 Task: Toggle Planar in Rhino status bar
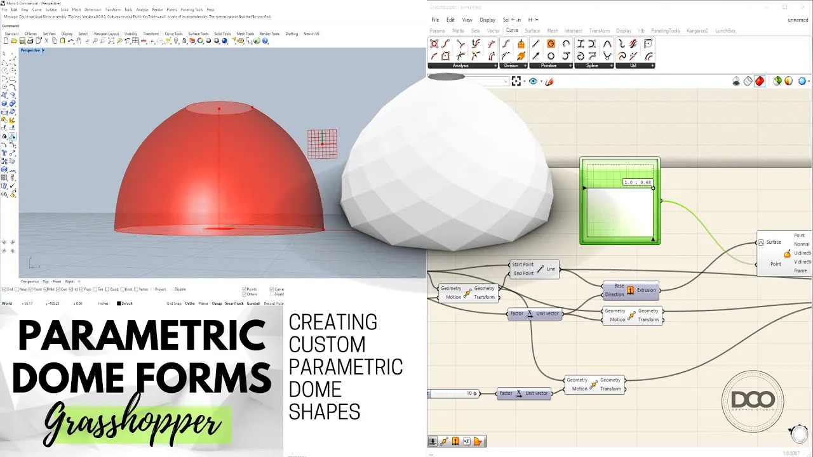click(x=203, y=303)
